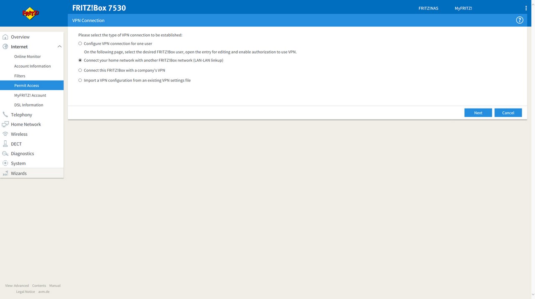The width and height of the screenshot is (535, 299).
Task: Click the Cancel button
Action: (508, 113)
